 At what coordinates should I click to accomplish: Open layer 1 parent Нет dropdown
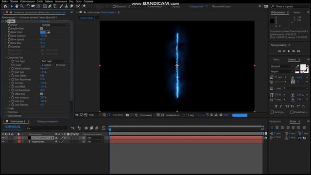coord(95,138)
